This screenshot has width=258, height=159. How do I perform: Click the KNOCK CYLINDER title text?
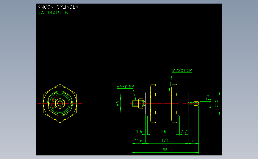58,7
